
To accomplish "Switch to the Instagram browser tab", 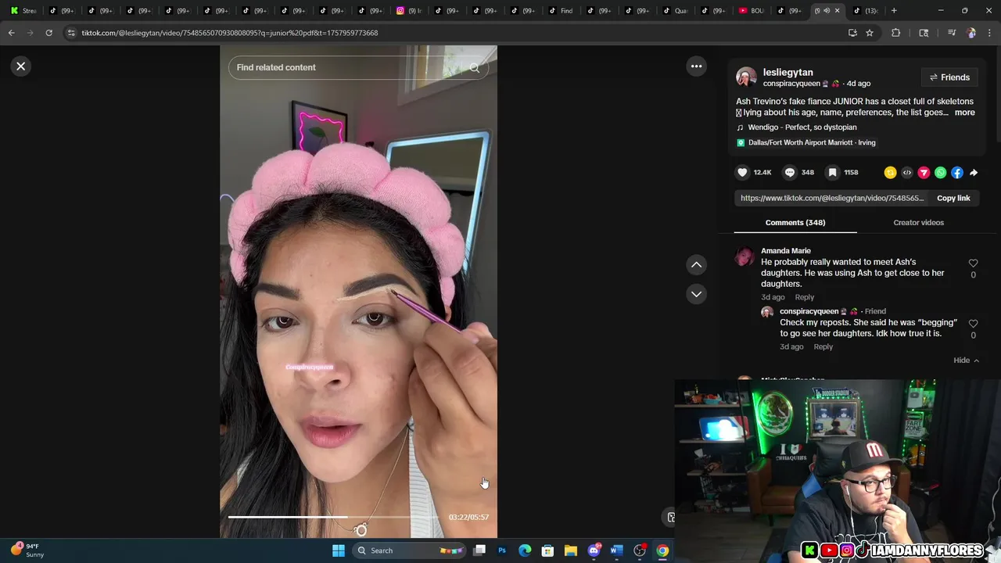I will click(x=408, y=11).
